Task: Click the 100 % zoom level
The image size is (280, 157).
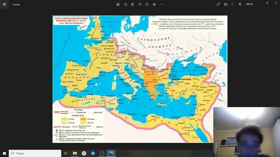Action: [x=249, y=4]
